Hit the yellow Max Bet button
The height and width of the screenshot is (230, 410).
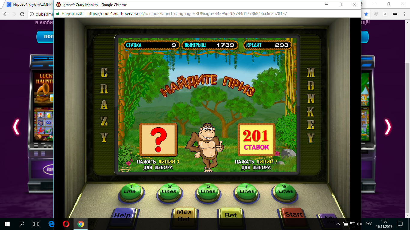pos(184,214)
